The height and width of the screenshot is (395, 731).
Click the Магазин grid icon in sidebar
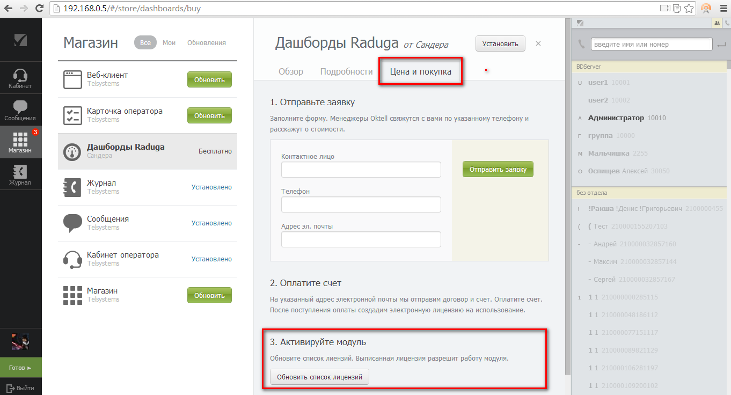pos(20,142)
